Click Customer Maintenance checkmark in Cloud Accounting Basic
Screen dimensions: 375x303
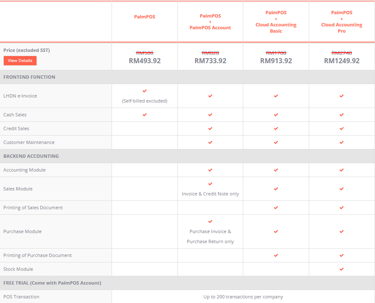pos(276,142)
